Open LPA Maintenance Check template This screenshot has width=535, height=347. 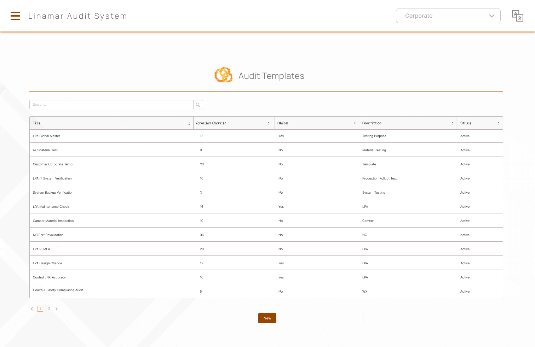pos(51,207)
